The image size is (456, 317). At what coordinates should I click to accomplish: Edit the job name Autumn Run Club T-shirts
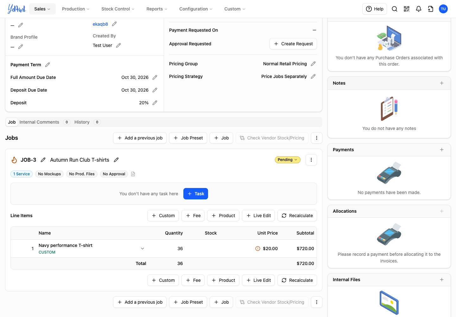click(116, 160)
